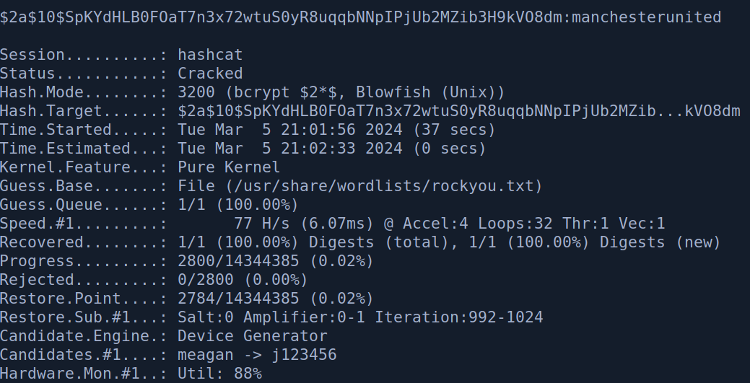This screenshot has width=750, height=383.
Task: Click the Session value 'hashcat'
Action: (210, 55)
